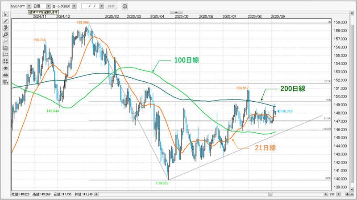Open the technical indicator chart icon
Screen dimensions: 357x200
[5, 48]
